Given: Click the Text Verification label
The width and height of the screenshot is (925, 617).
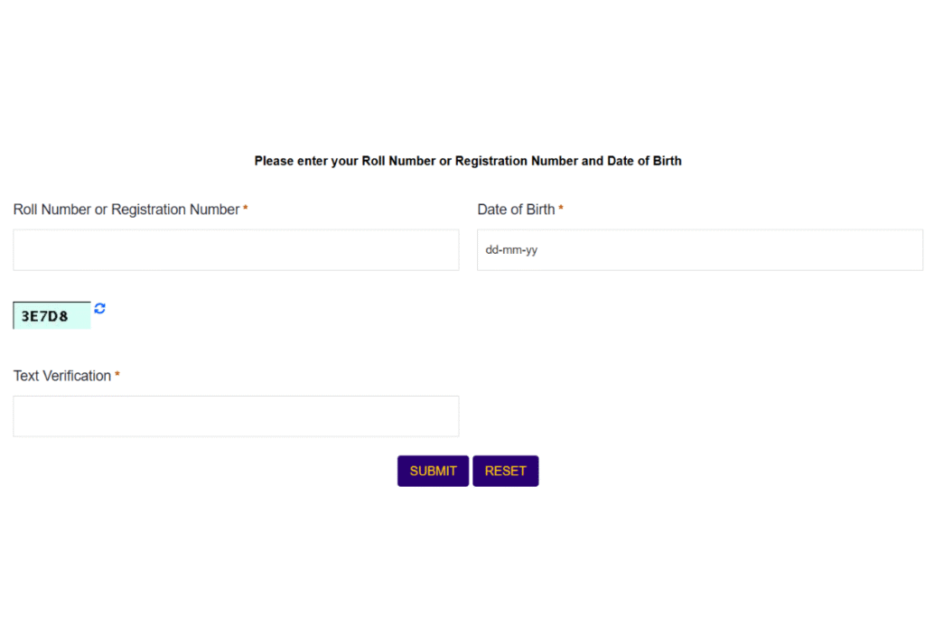Looking at the screenshot, I should coord(62,376).
